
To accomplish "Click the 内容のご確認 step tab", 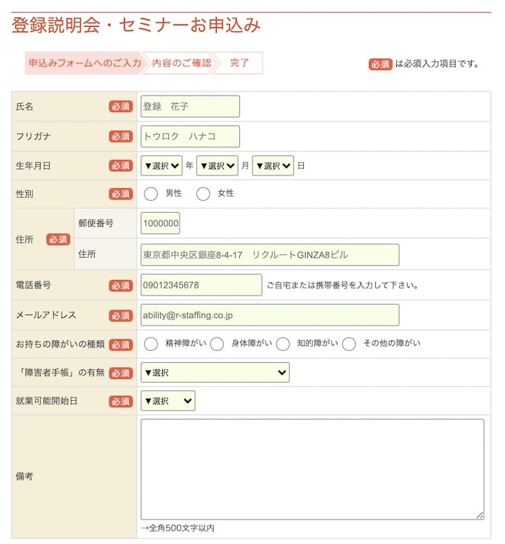I will pos(182,63).
